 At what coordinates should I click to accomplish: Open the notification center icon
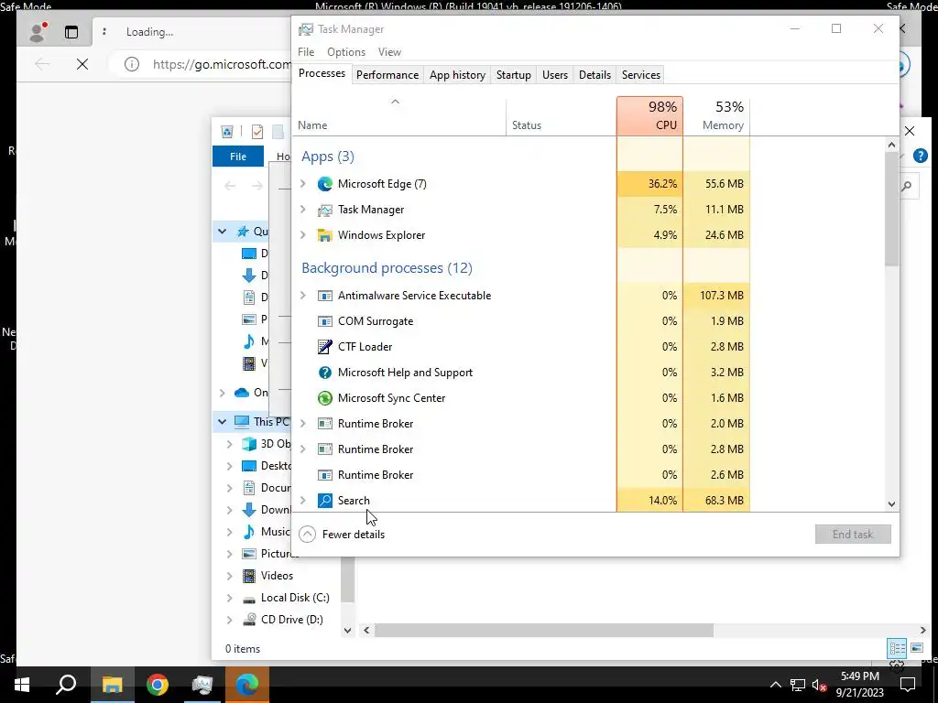click(x=908, y=685)
